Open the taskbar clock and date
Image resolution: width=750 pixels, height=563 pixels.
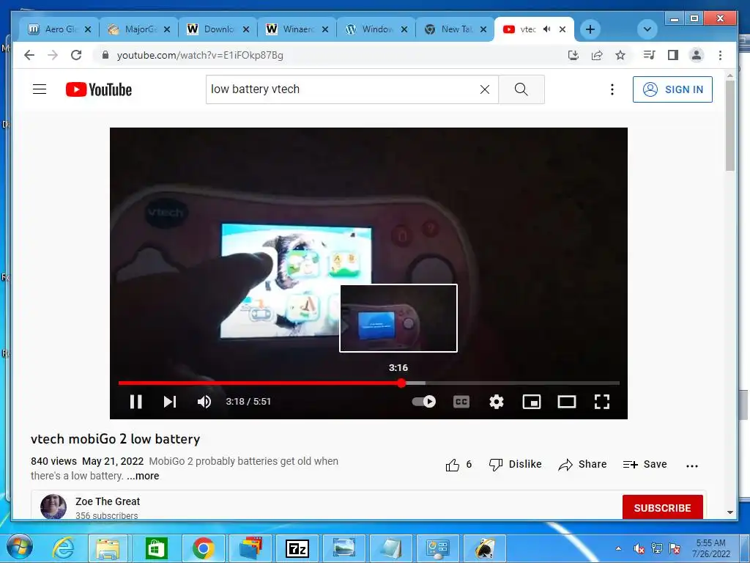pyautogui.click(x=710, y=548)
